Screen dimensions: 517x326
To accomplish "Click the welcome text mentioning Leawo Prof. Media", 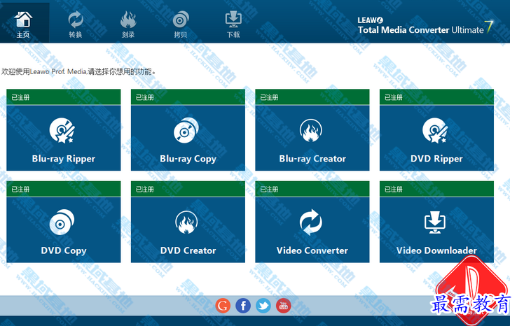I will 78,71.
